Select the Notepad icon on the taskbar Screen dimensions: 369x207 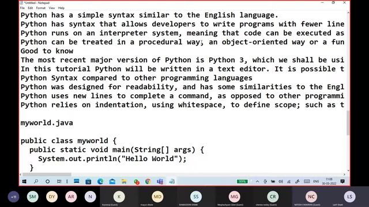coord(172,182)
